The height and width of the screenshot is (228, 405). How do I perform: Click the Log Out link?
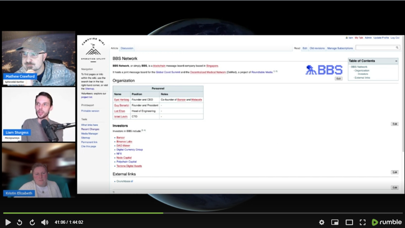tap(395, 38)
